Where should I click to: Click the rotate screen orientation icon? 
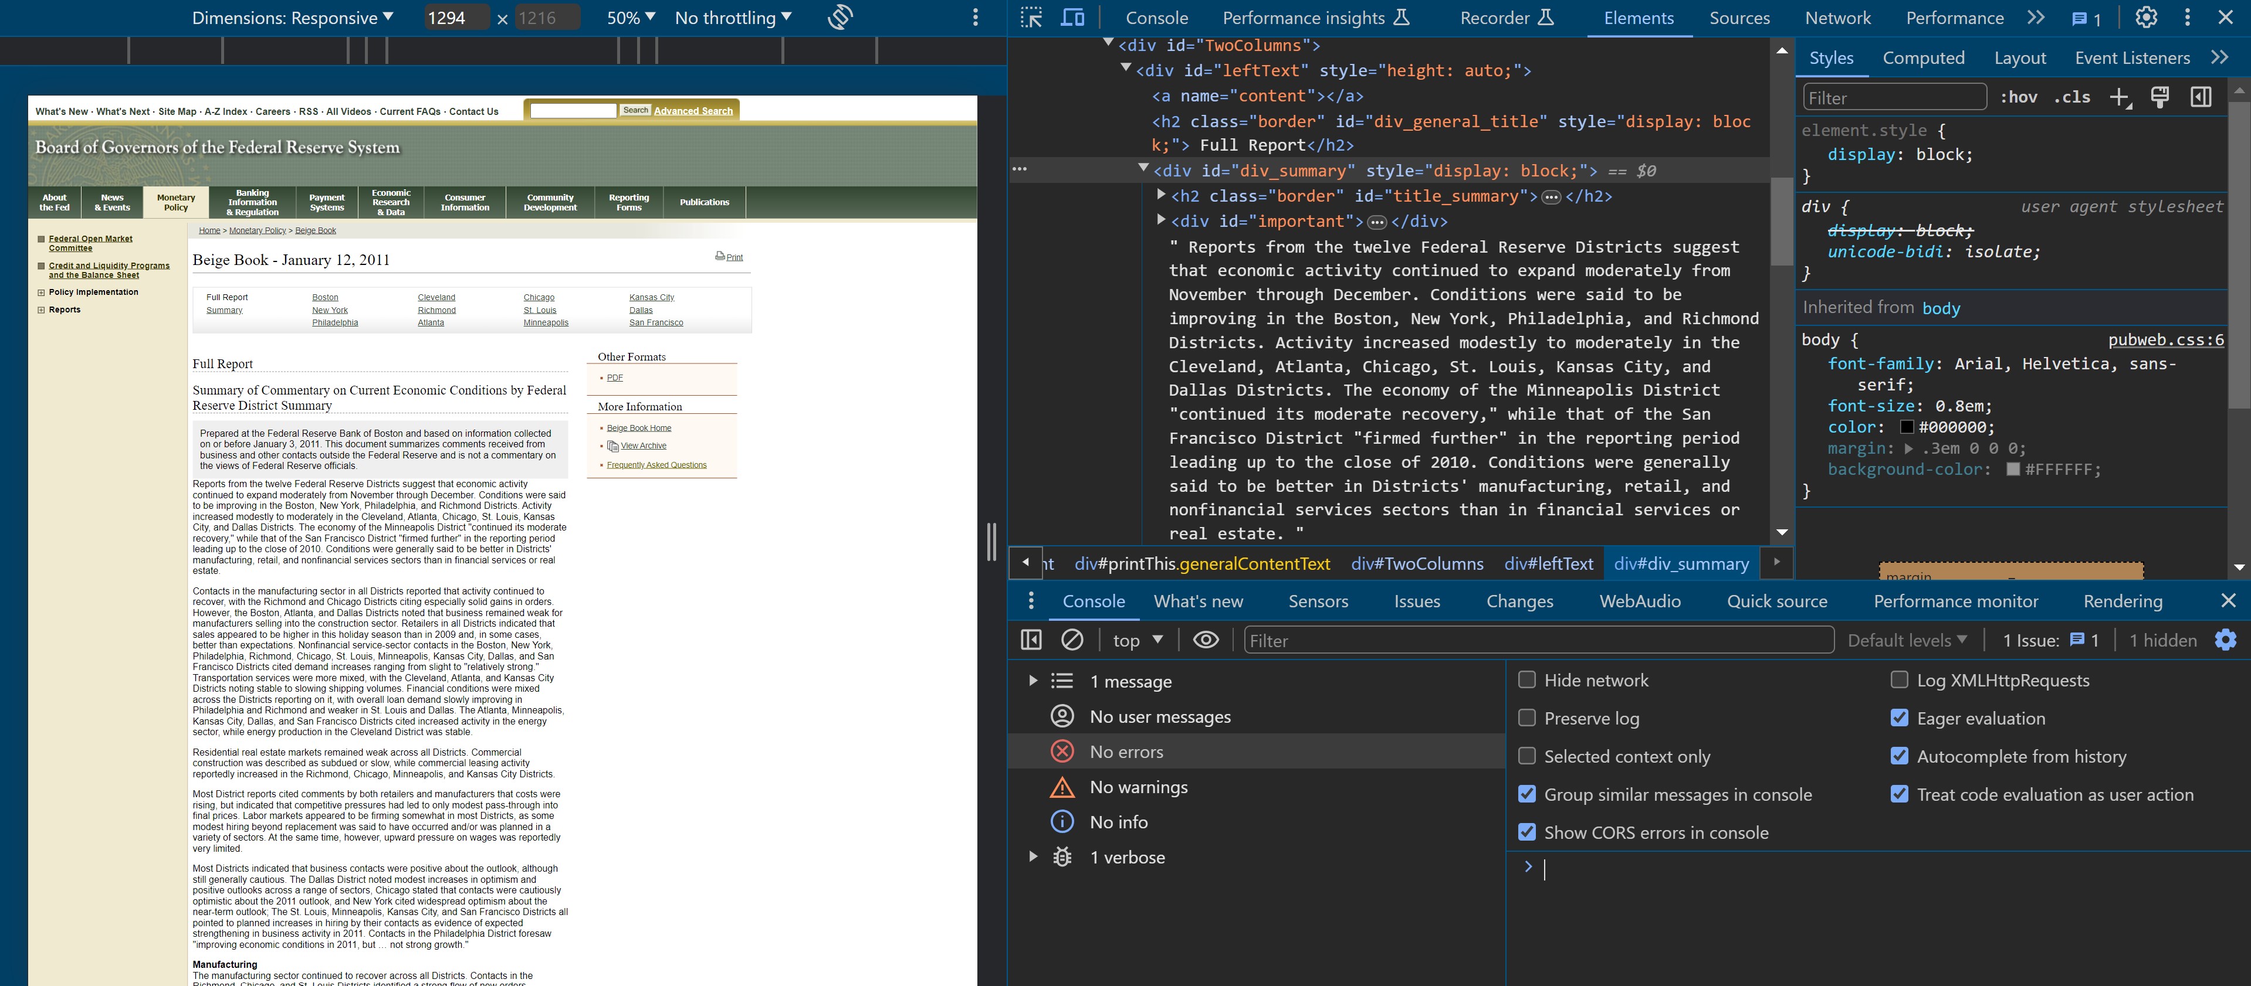click(840, 18)
